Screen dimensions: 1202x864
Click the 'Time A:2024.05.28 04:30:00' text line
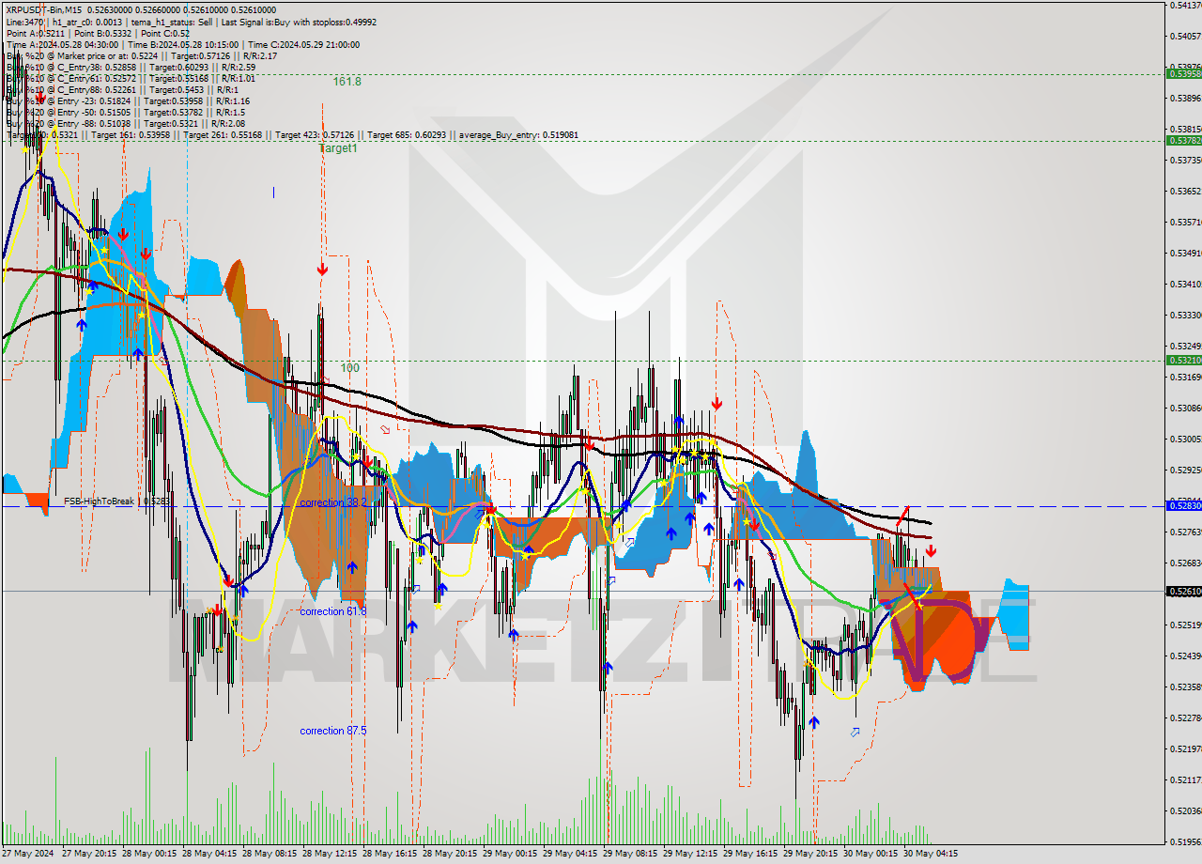coord(61,44)
